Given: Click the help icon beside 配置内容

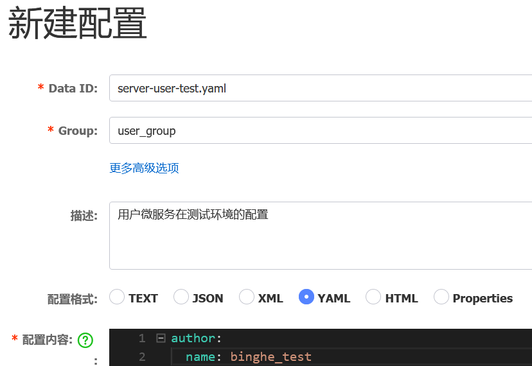Looking at the screenshot, I should (85, 340).
